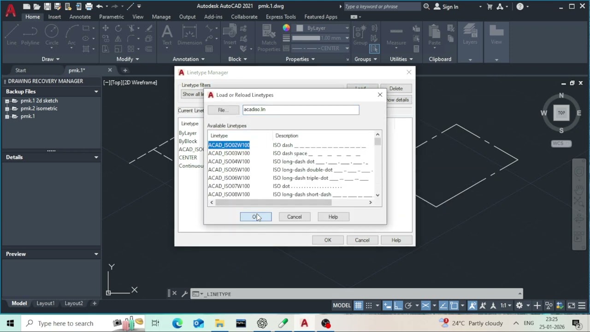590x332 pixels.
Task: Click OK button in Linetype Manager window
Action: pyautogui.click(x=328, y=240)
